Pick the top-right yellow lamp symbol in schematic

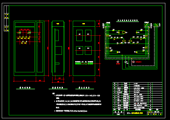tap(137, 32)
